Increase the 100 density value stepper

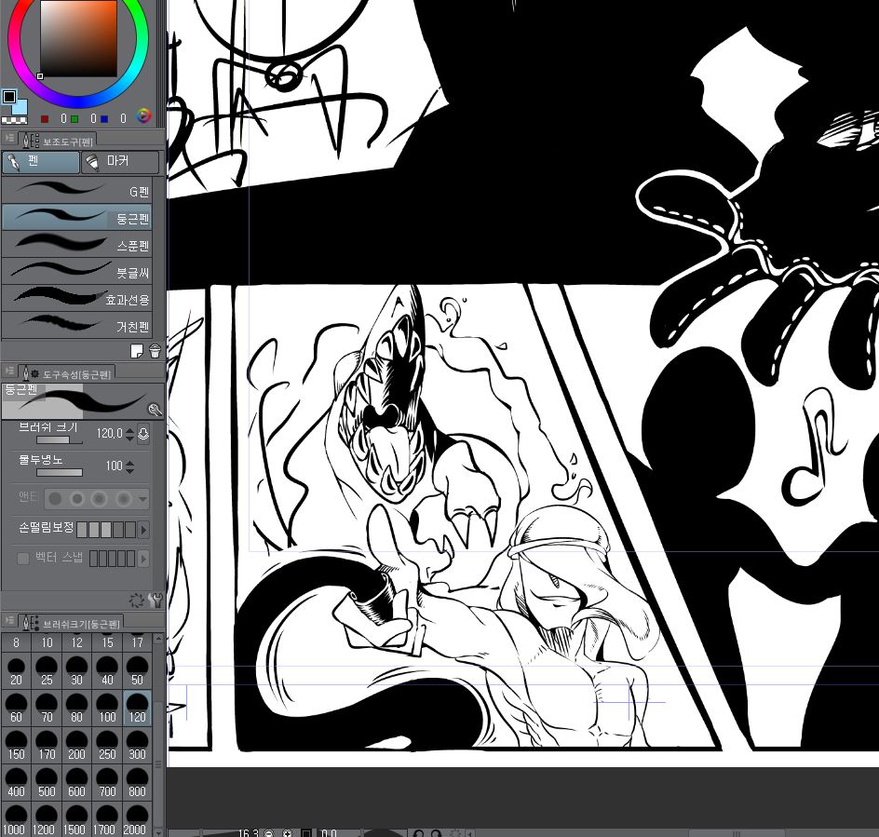coord(130,463)
